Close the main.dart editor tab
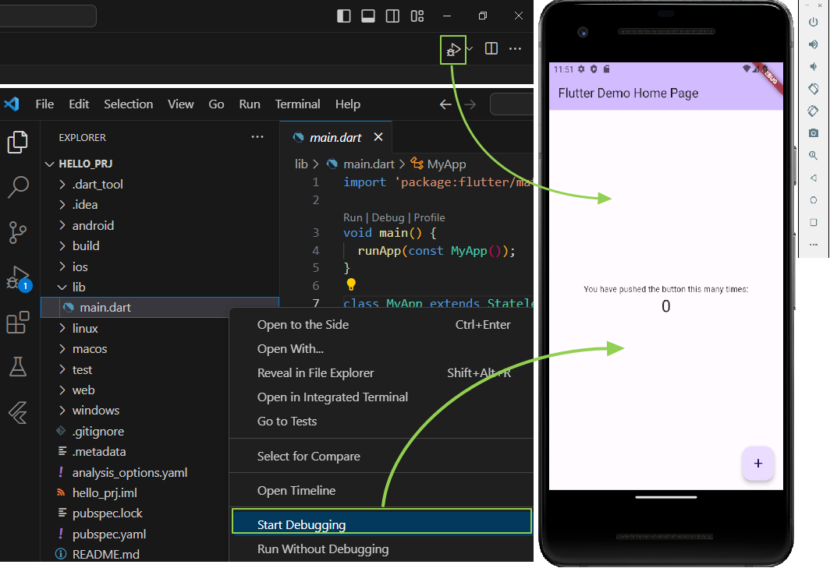Viewport: 830px width, 568px height. [378, 137]
